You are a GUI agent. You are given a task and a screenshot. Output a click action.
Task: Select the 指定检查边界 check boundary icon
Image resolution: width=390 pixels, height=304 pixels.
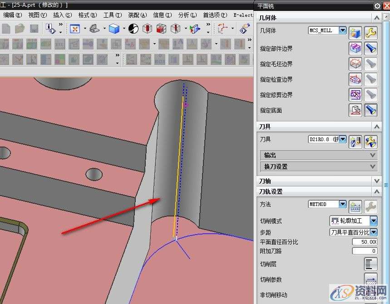(x=355, y=79)
